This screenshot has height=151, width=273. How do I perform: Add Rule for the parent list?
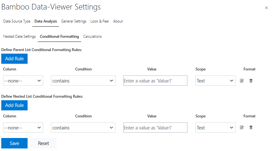14,59
